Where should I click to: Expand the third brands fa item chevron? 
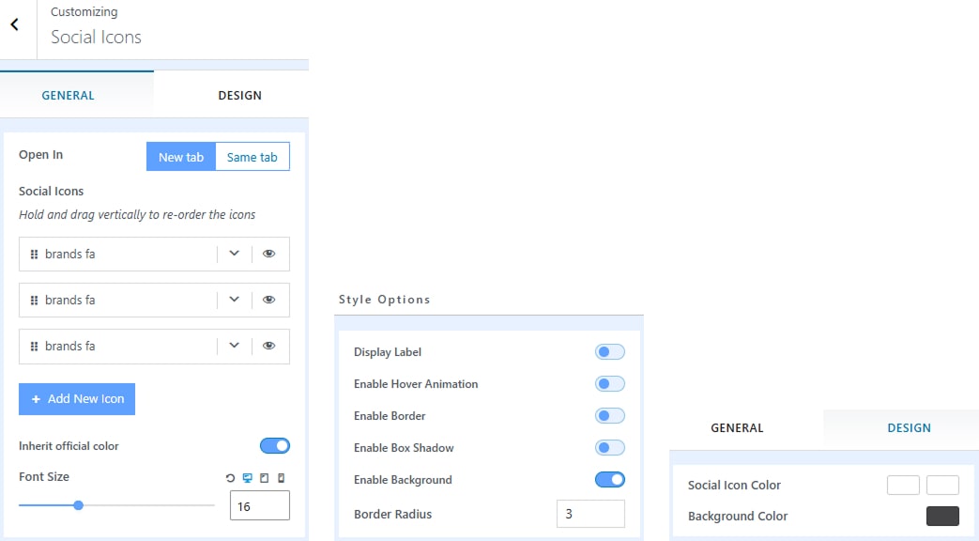235,346
